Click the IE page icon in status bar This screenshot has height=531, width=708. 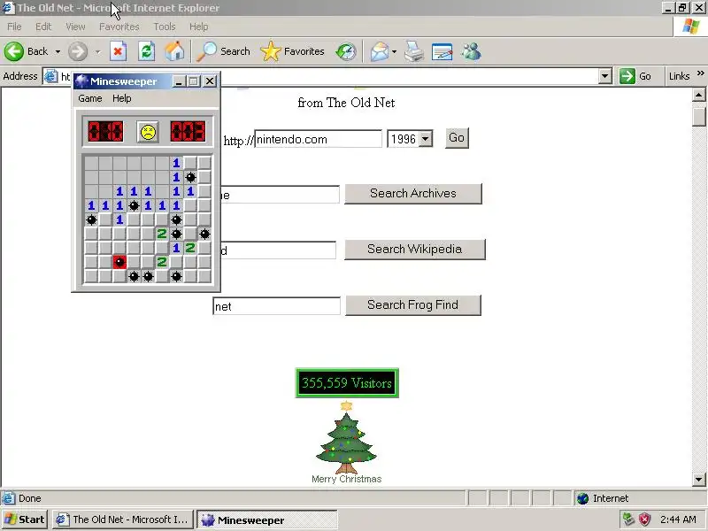pyautogui.click(x=8, y=498)
